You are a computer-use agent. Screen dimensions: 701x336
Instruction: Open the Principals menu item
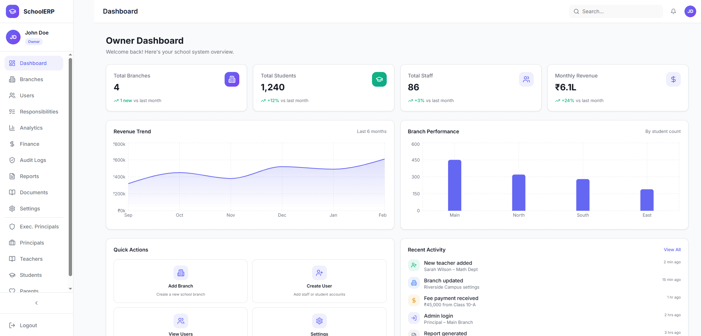(34, 243)
